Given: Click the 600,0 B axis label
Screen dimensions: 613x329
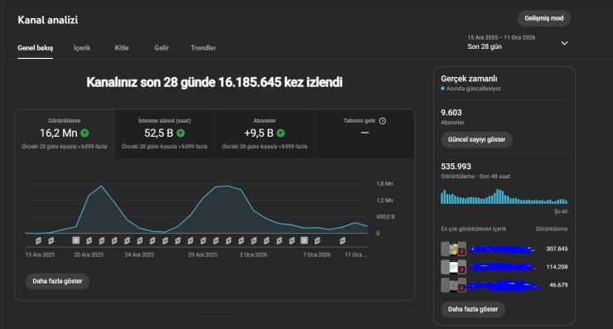Looking at the screenshot, I should point(385,217).
